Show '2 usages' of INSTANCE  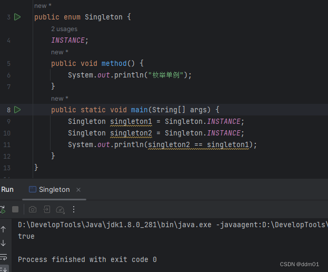point(64,29)
